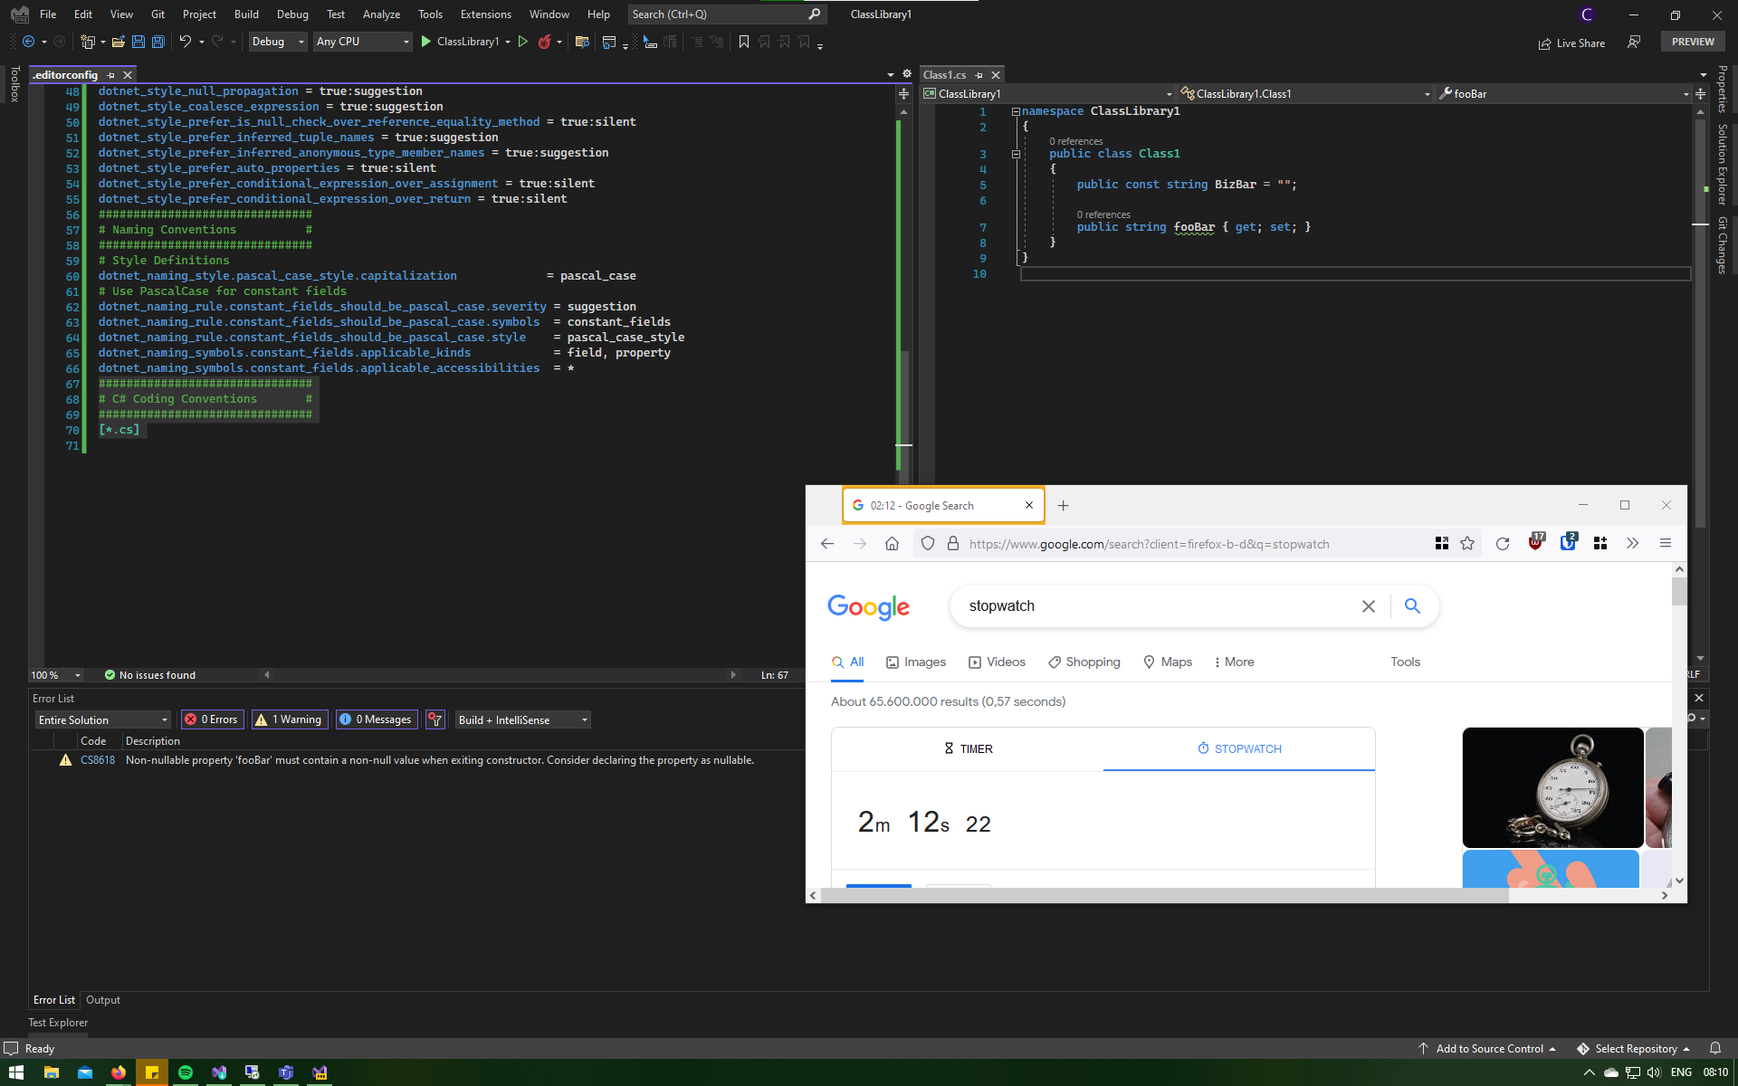Click the Undo icon in the toolbar
The image size is (1738, 1086).
click(185, 42)
